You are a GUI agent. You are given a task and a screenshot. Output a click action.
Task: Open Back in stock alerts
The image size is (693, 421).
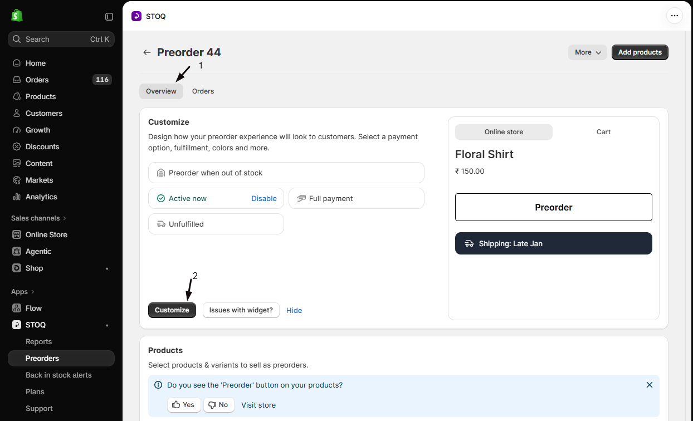(x=58, y=375)
